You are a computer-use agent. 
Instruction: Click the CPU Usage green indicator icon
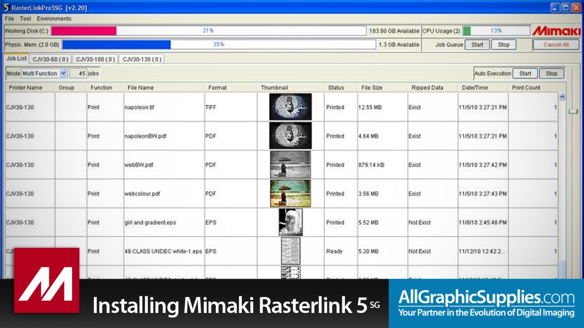click(x=467, y=31)
